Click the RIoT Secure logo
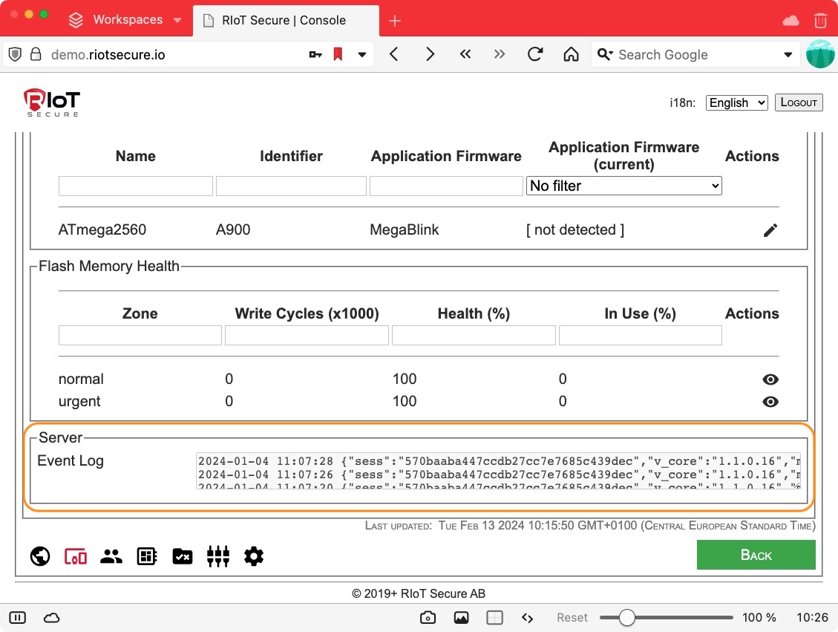The height and width of the screenshot is (632, 838). (x=51, y=102)
